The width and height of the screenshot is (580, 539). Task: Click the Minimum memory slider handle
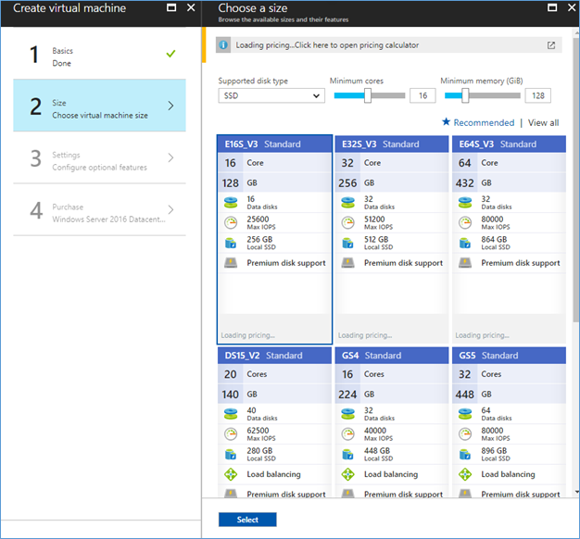pyautogui.click(x=465, y=95)
